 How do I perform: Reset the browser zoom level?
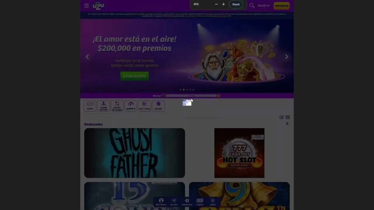click(236, 4)
